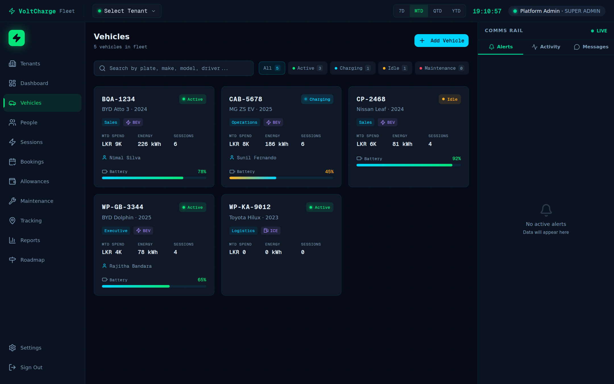This screenshot has height=384, width=614.
Task: Open Dashboard via its grid icon
Action: pyautogui.click(x=12, y=83)
